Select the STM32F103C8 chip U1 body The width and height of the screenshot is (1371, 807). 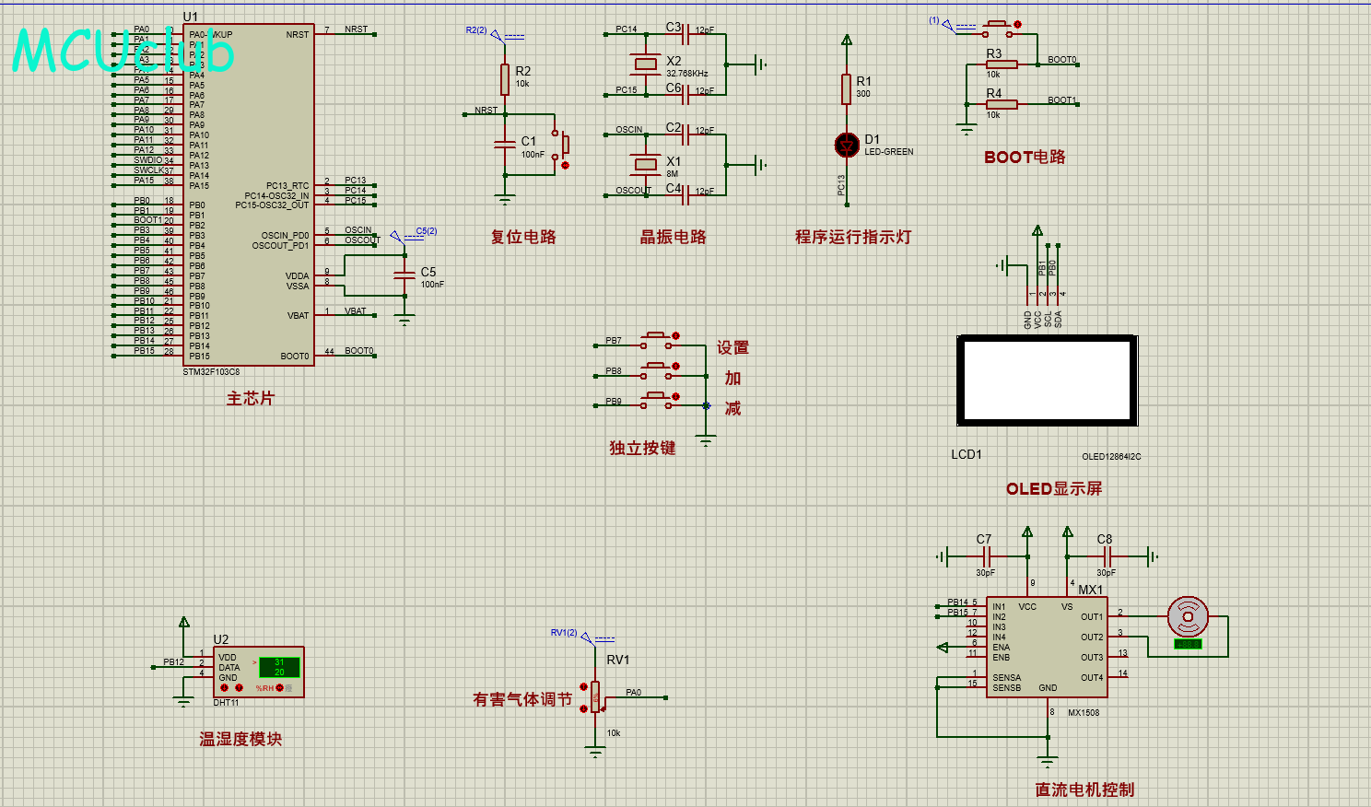point(249,194)
